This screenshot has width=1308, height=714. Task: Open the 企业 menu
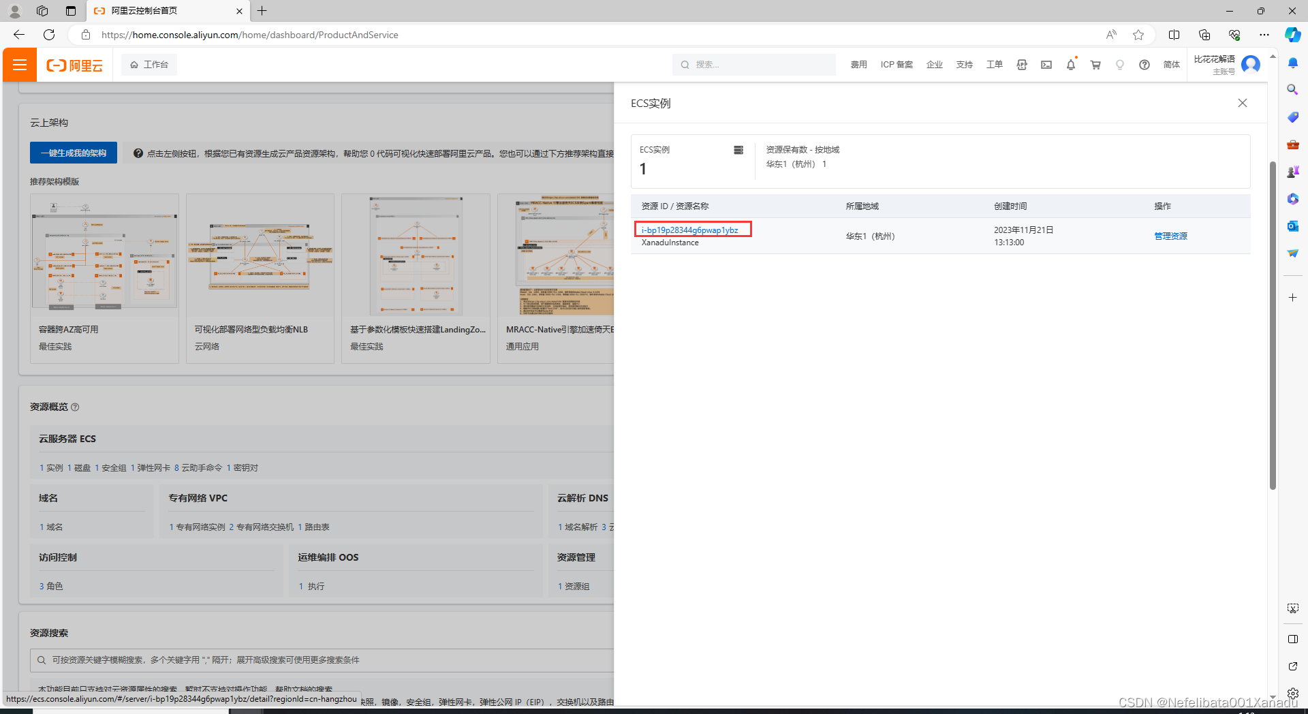coord(935,65)
